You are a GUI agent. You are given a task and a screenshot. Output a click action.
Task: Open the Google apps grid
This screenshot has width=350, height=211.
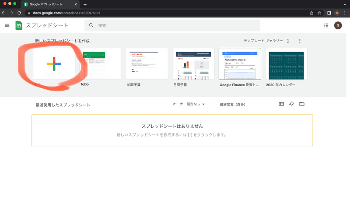[326, 25]
